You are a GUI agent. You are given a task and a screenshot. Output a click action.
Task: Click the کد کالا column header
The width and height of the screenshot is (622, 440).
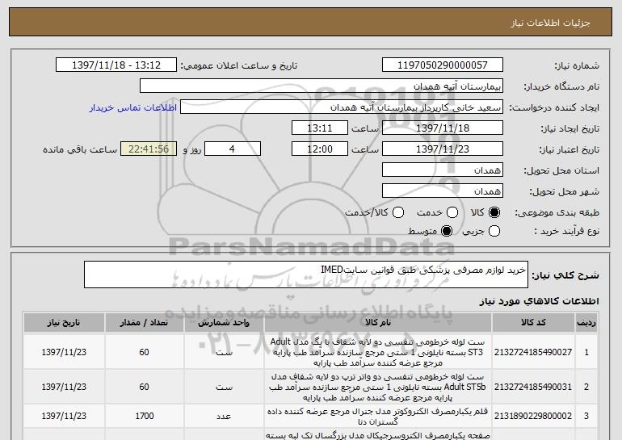pyautogui.click(x=533, y=323)
